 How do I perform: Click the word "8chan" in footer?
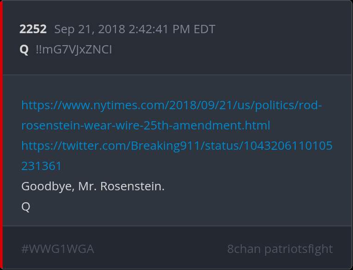pyautogui.click(x=244, y=249)
